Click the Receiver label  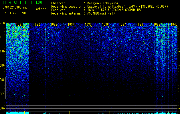[x=58, y=10]
